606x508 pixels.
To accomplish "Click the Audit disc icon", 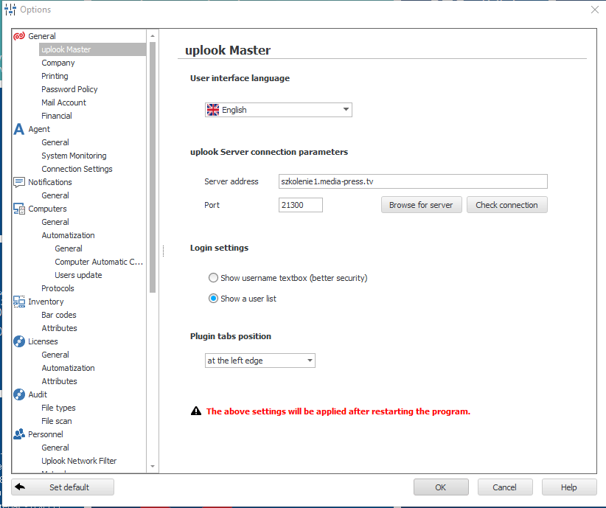I will coord(19,394).
